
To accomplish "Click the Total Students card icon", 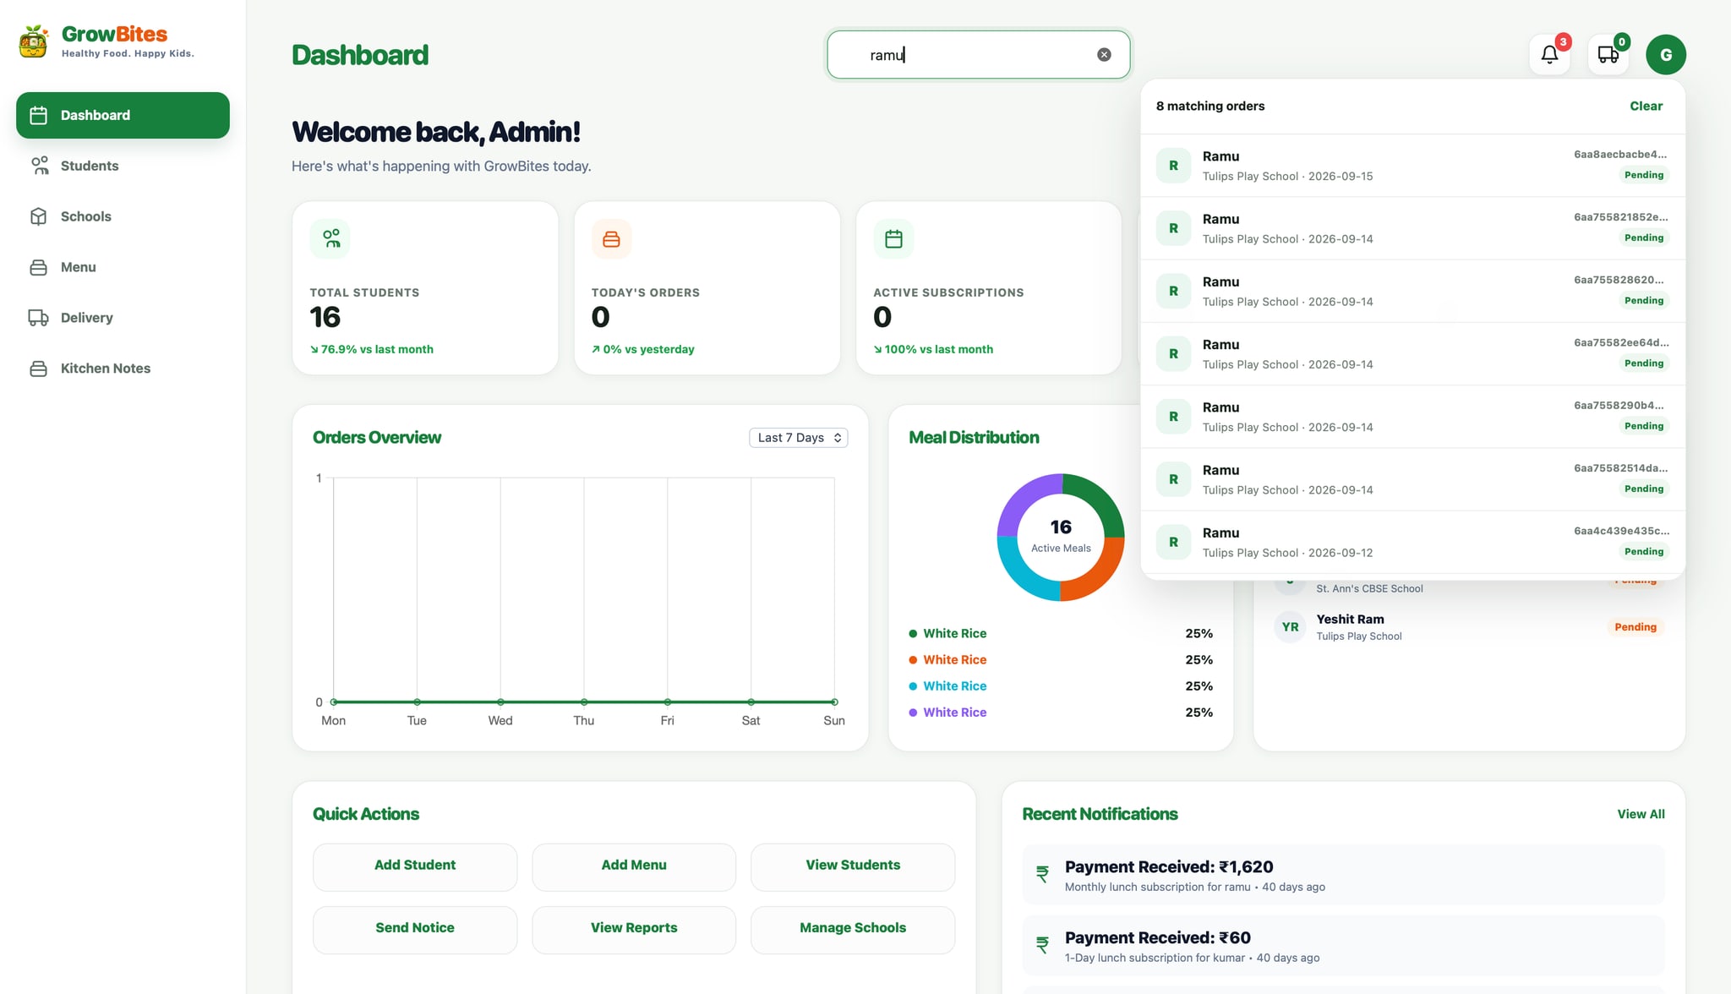I will tap(330, 239).
